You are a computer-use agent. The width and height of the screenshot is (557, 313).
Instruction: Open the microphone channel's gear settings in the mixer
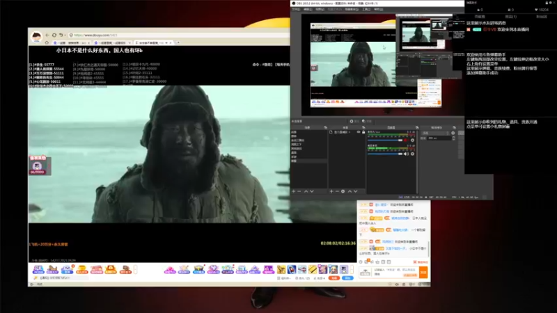click(x=412, y=141)
